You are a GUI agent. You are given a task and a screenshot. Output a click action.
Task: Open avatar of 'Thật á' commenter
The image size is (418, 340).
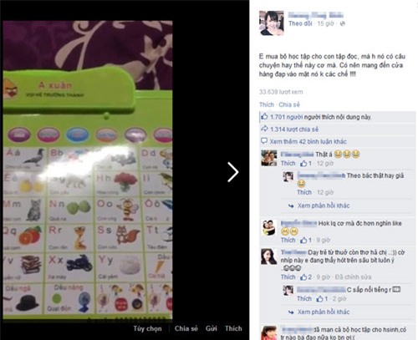click(x=269, y=158)
